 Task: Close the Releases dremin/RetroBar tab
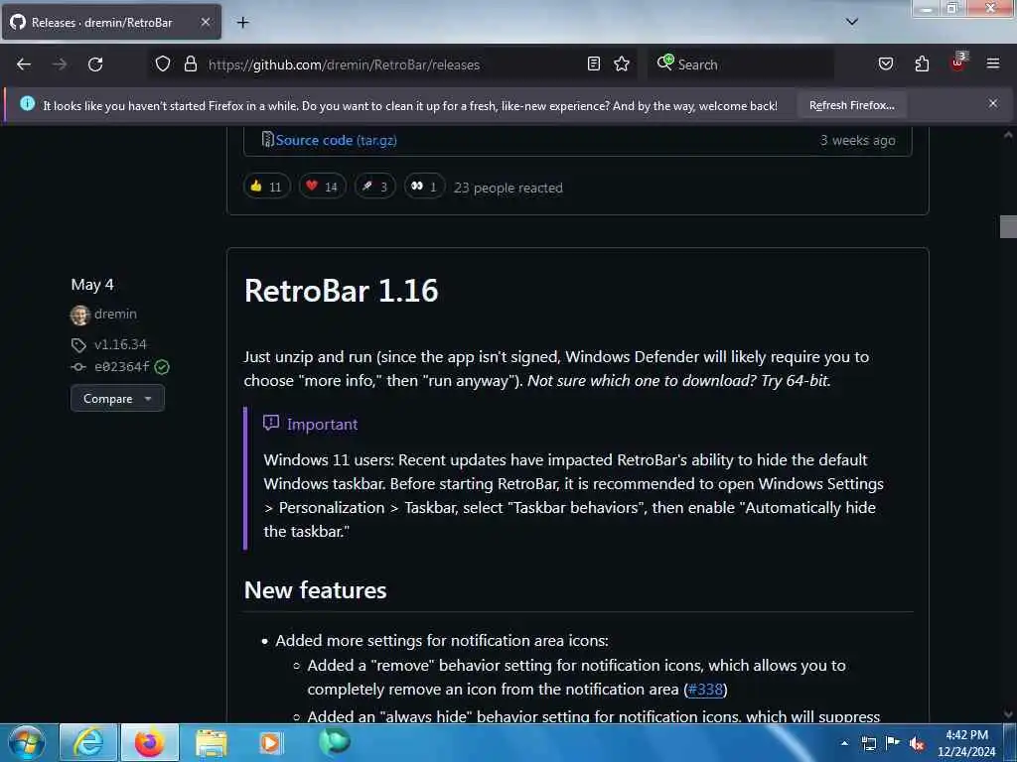click(205, 22)
